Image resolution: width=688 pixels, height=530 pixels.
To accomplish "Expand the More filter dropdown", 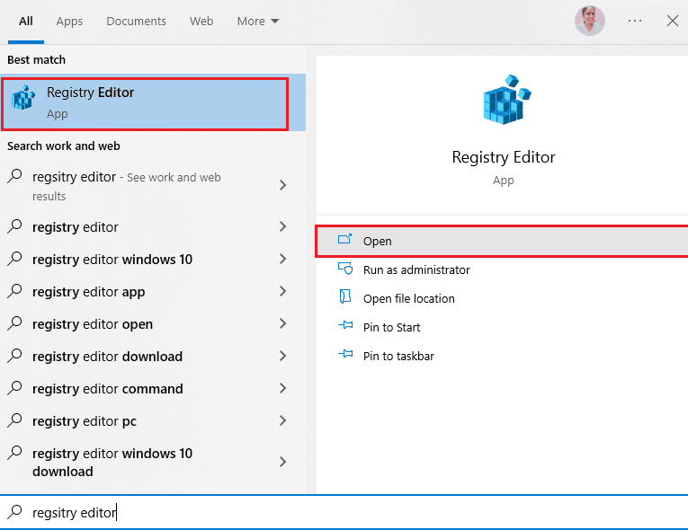I will [258, 21].
